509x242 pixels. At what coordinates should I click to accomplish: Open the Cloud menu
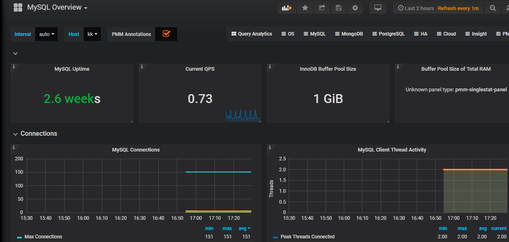pyautogui.click(x=446, y=34)
